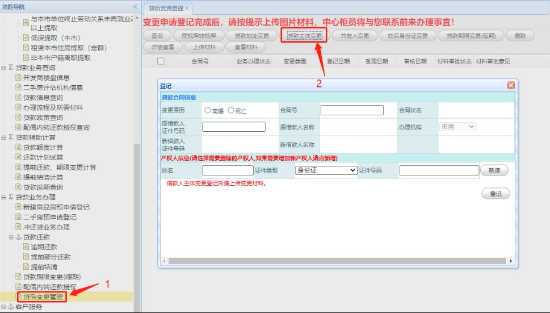
Task: Click the 预抵押转抵押 button
Action: (199, 35)
